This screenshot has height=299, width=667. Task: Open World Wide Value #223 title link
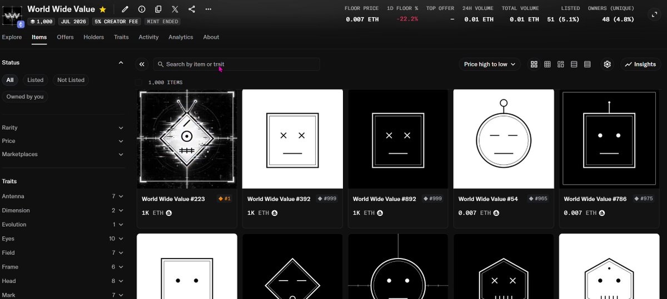click(173, 199)
